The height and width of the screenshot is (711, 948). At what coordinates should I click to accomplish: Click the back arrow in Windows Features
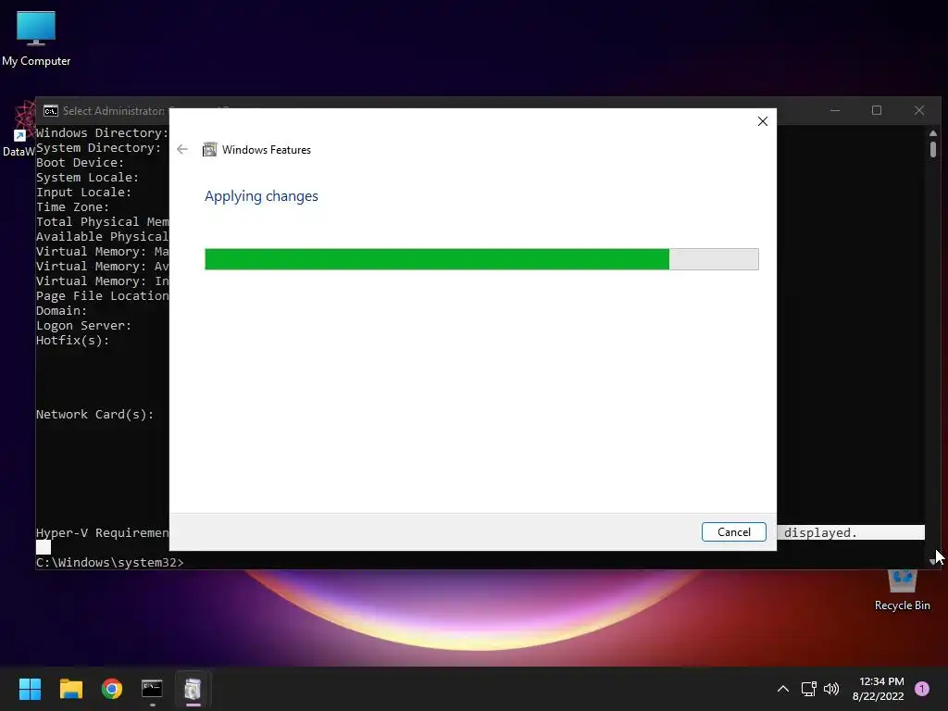tap(182, 149)
